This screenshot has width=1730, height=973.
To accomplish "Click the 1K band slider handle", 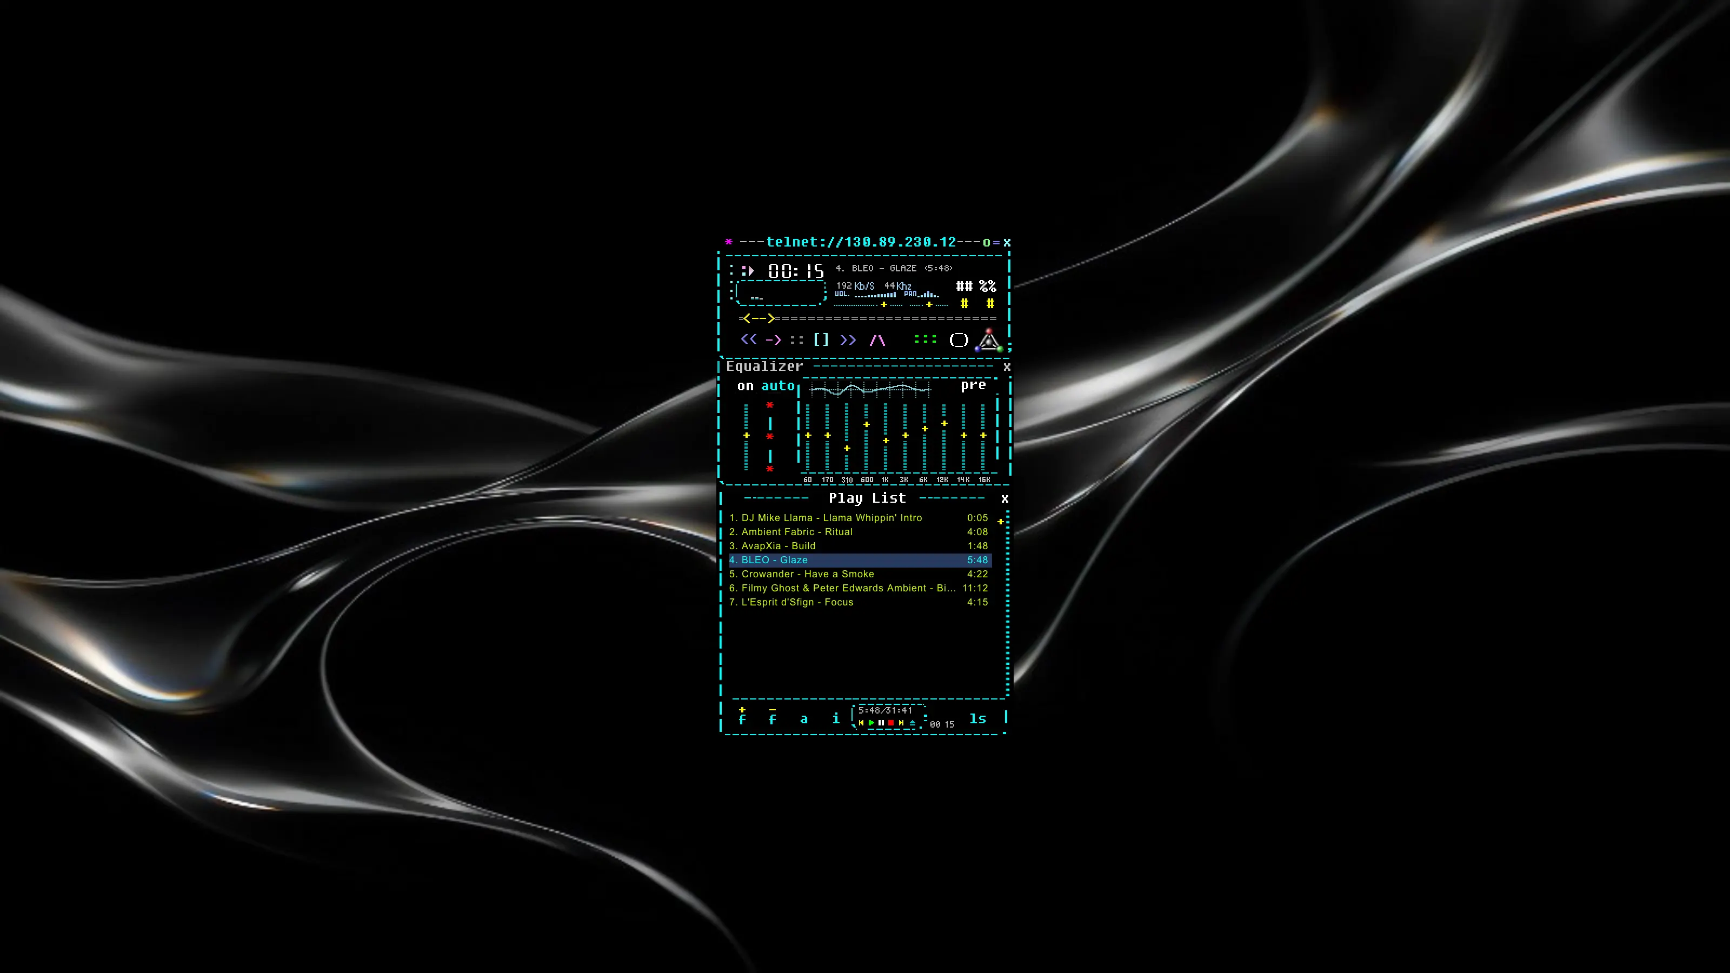I will (x=886, y=441).
